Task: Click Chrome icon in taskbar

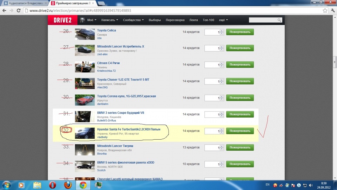Action: 83,185
